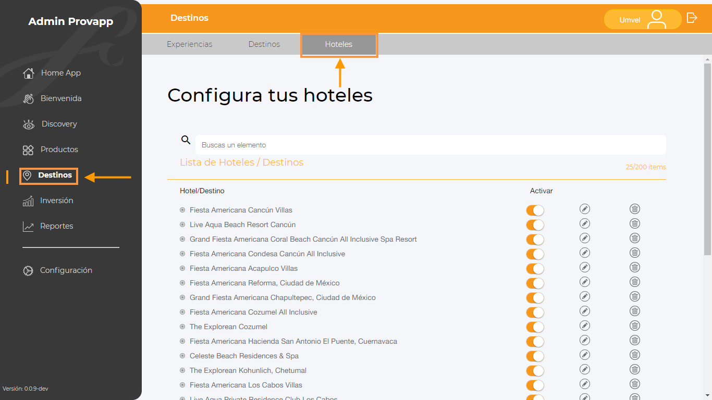Switch to the Destinos tab

coord(264,44)
